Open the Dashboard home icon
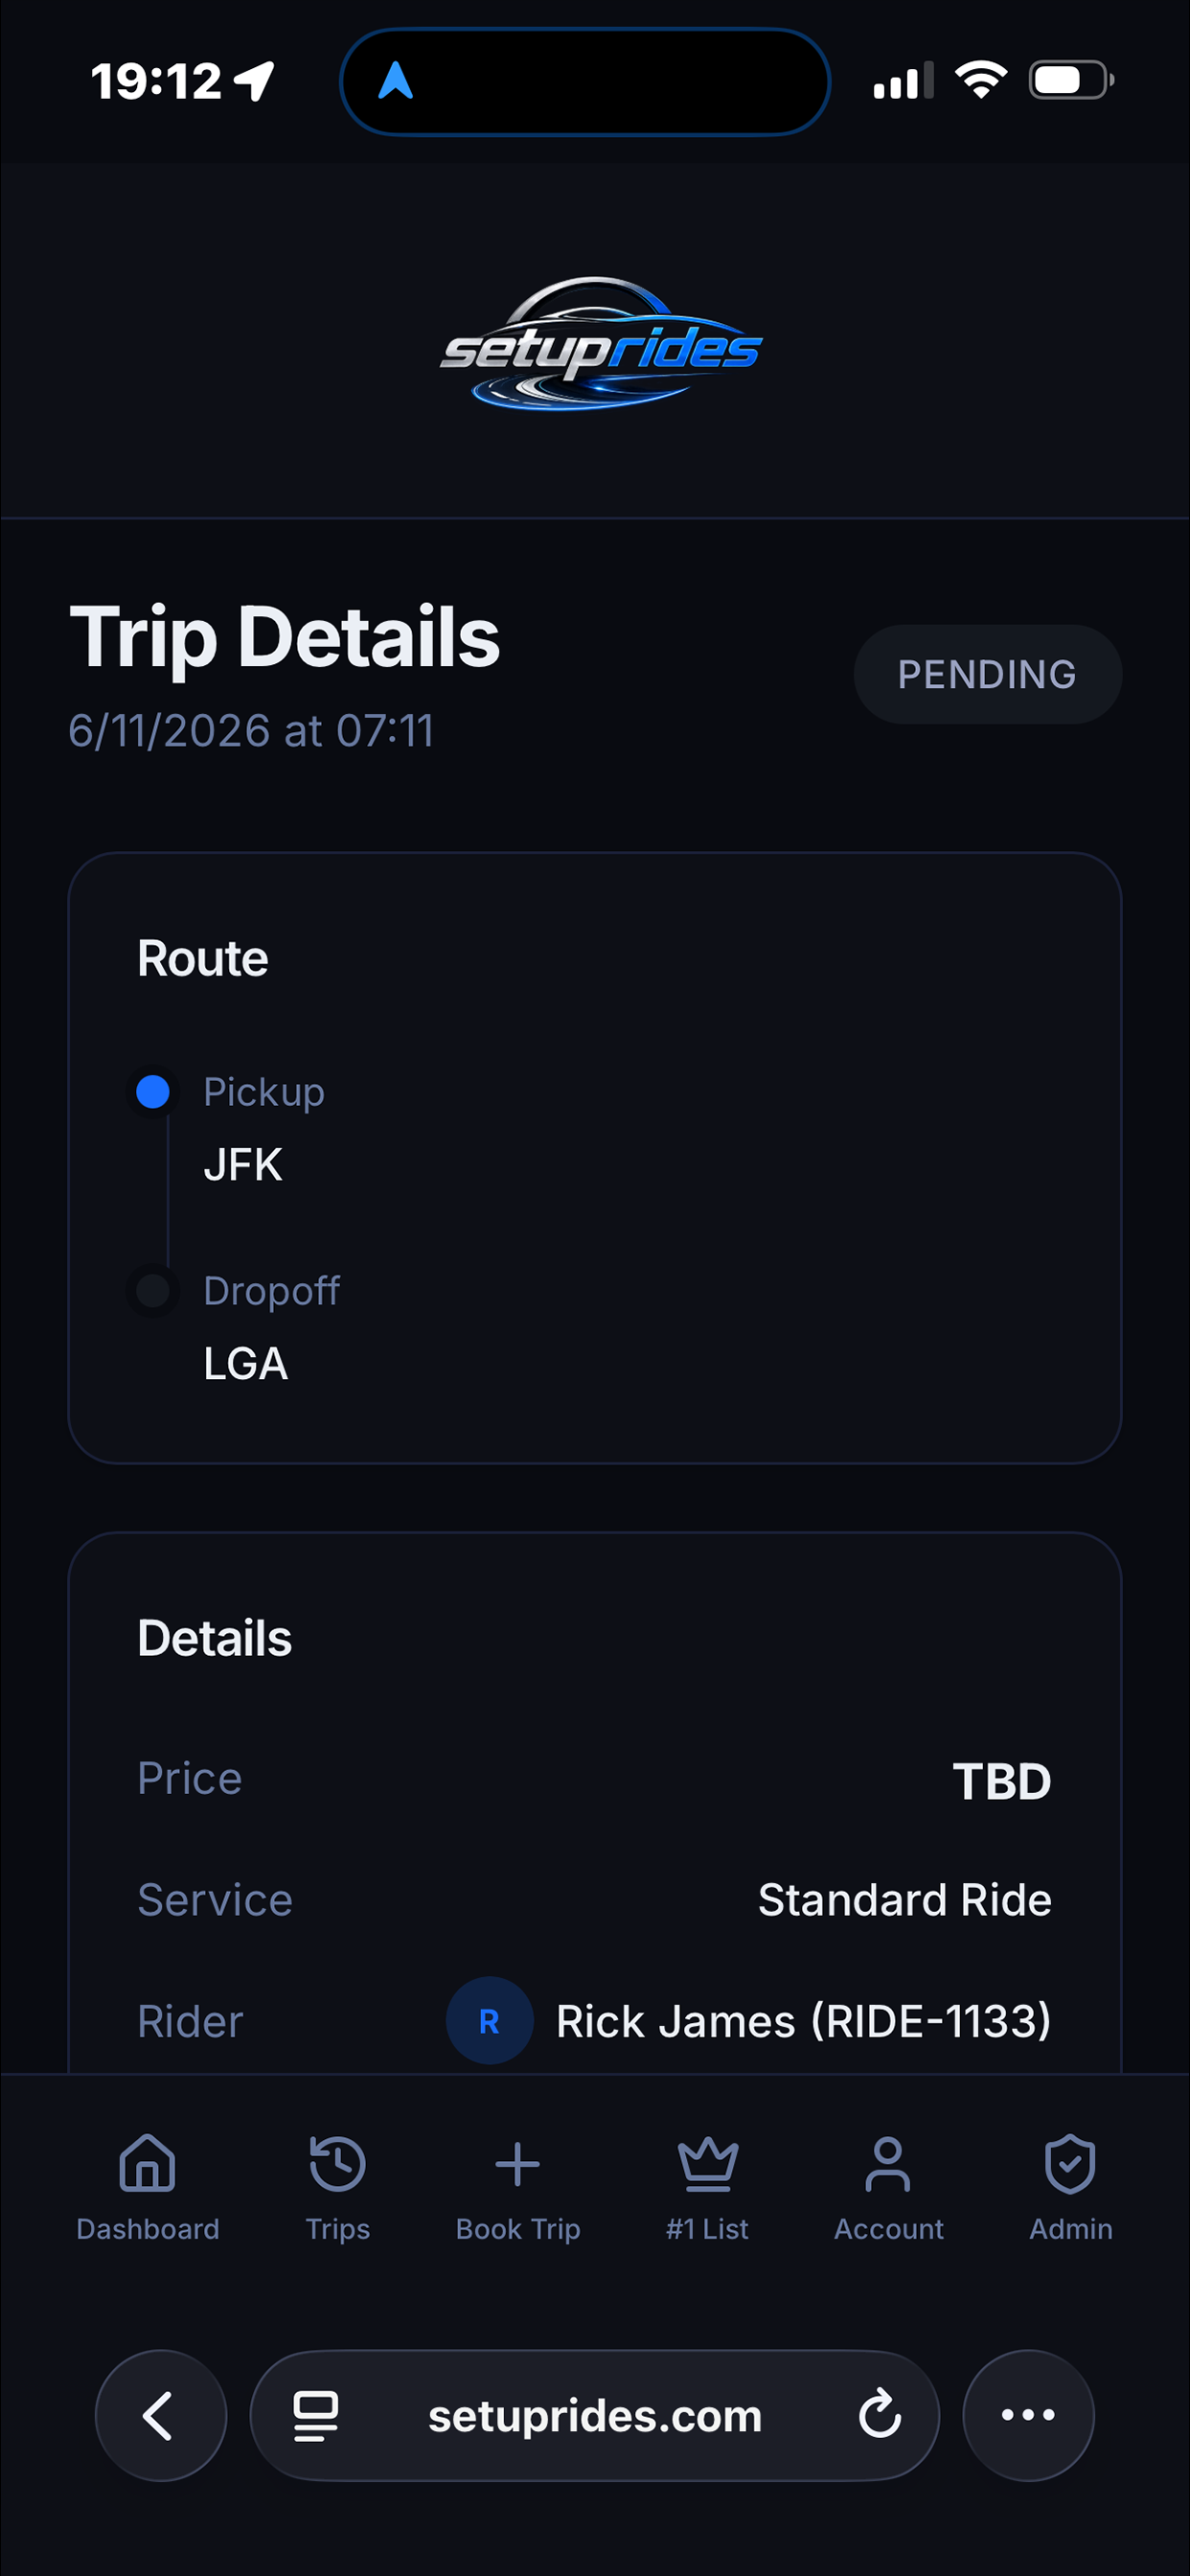Image resolution: width=1190 pixels, height=2576 pixels. coord(147,2164)
